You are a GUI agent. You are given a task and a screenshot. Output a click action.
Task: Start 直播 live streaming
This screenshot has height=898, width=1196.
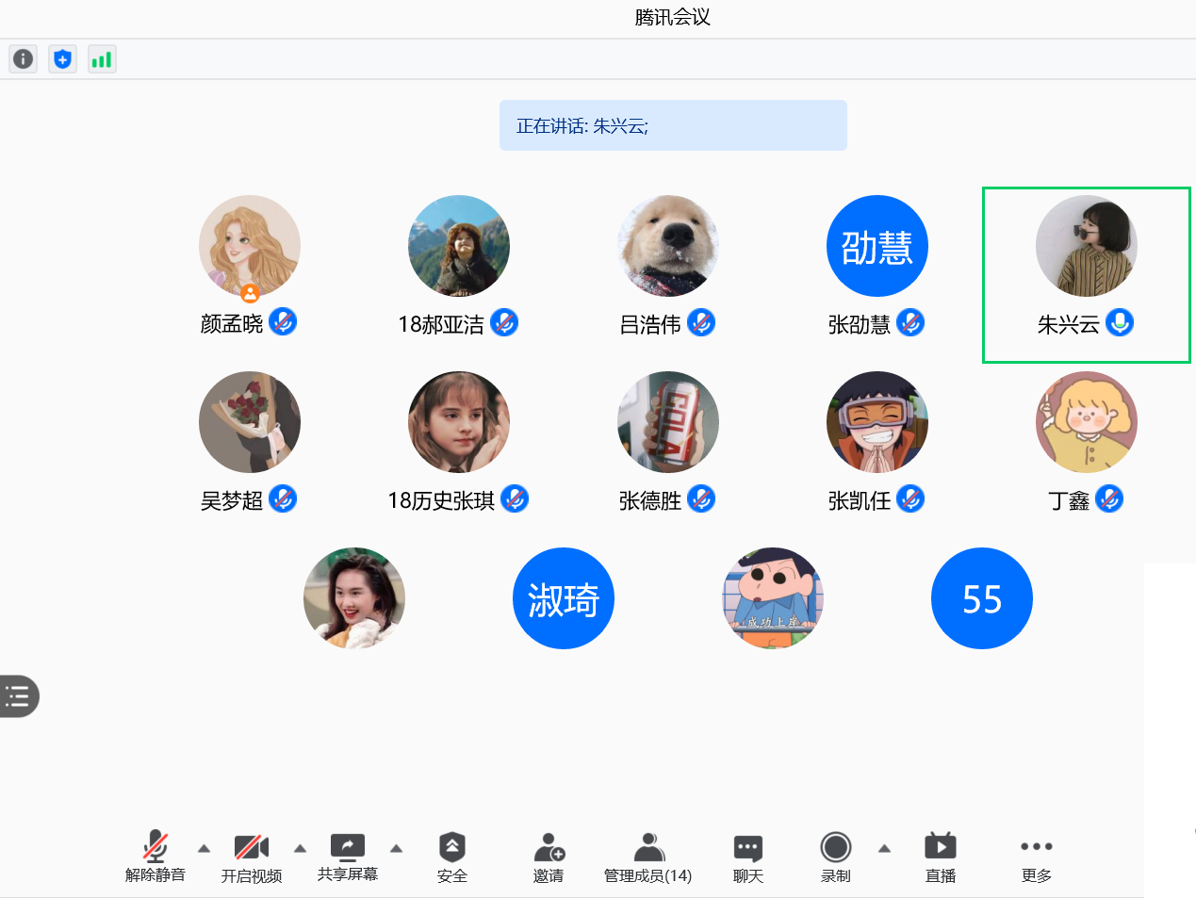[x=941, y=857]
